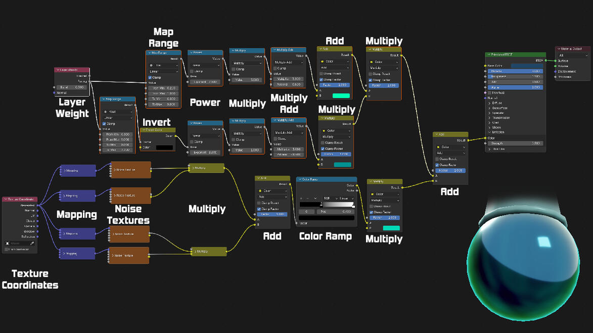Click the eyedropper icon in Texture Coordinate node
Image resolution: width=593 pixels, height=333 pixels.
pos(32,244)
